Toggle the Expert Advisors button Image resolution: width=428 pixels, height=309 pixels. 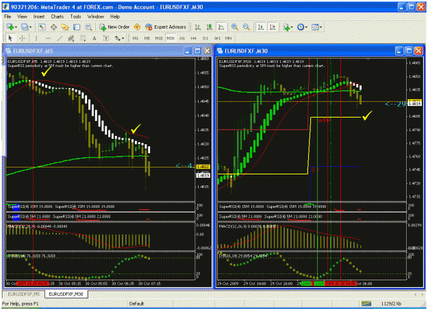(x=166, y=27)
